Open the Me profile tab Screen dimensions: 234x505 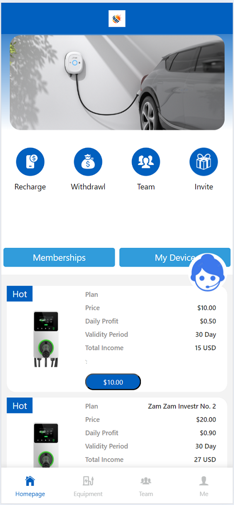point(204,486)
